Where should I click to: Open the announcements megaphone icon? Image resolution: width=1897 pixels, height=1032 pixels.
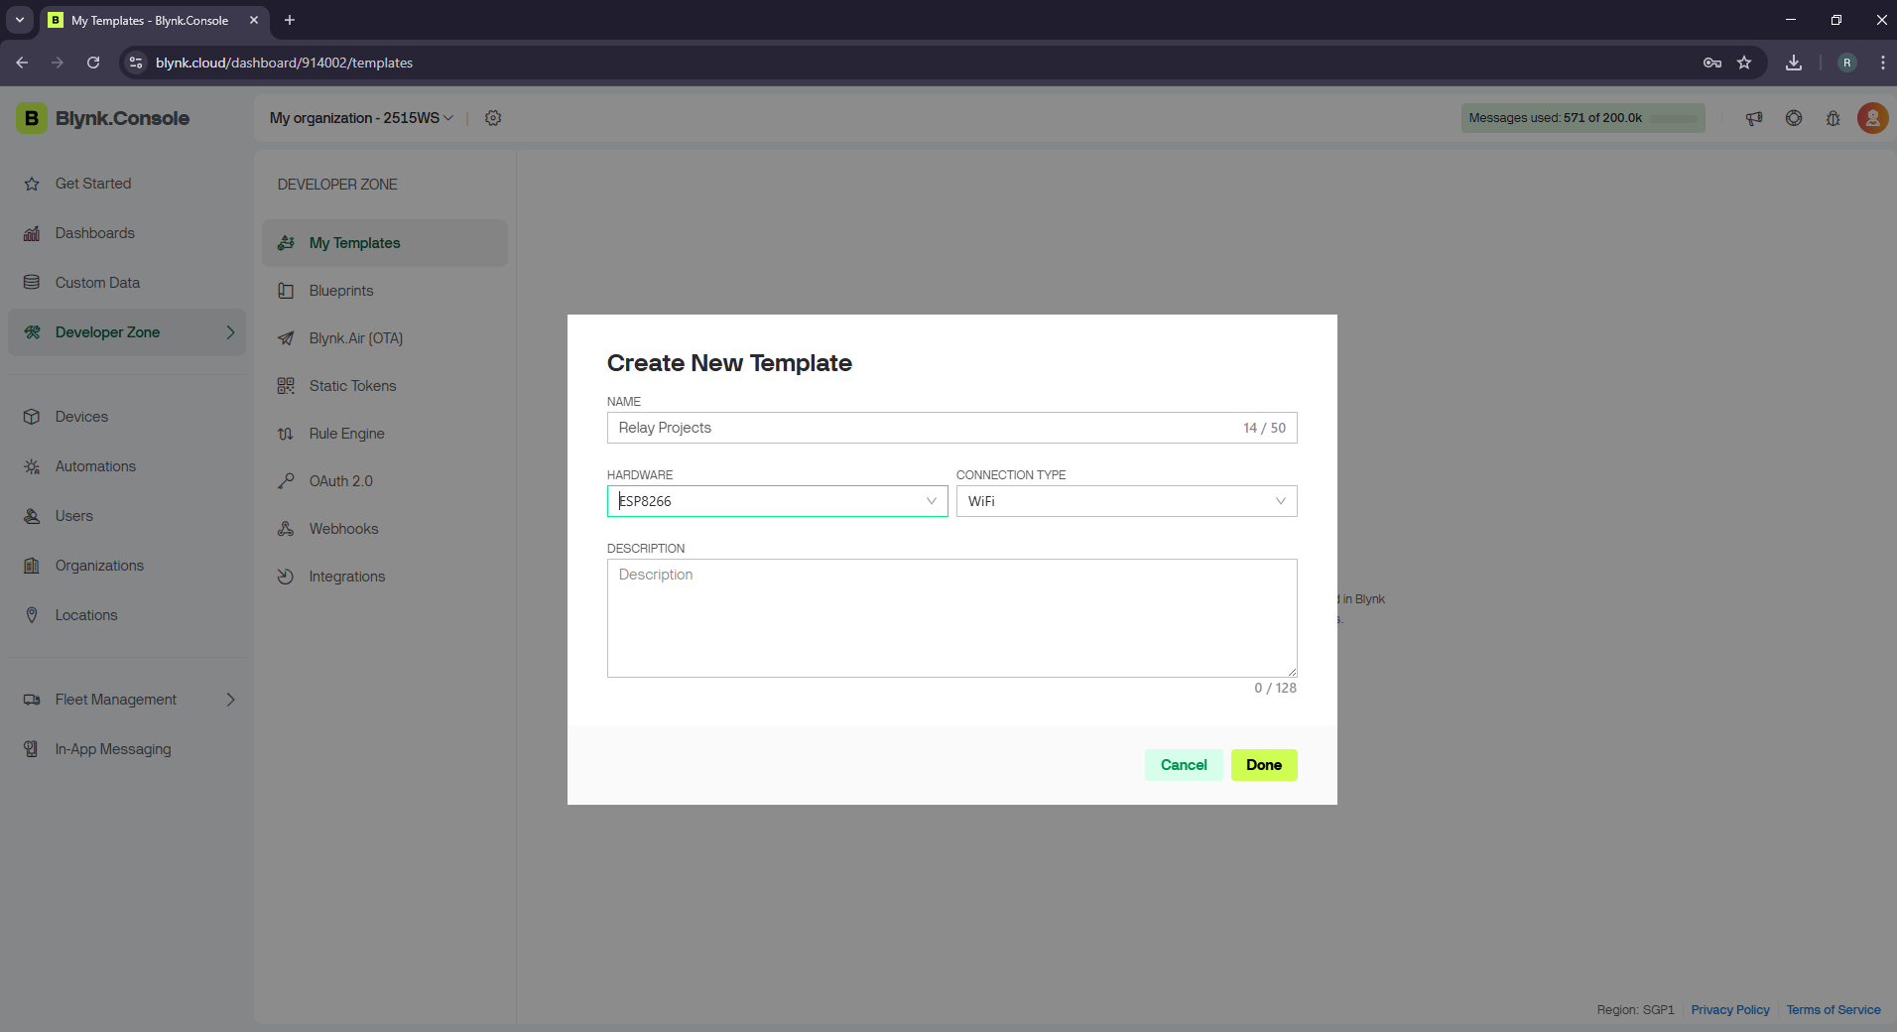1754,118
